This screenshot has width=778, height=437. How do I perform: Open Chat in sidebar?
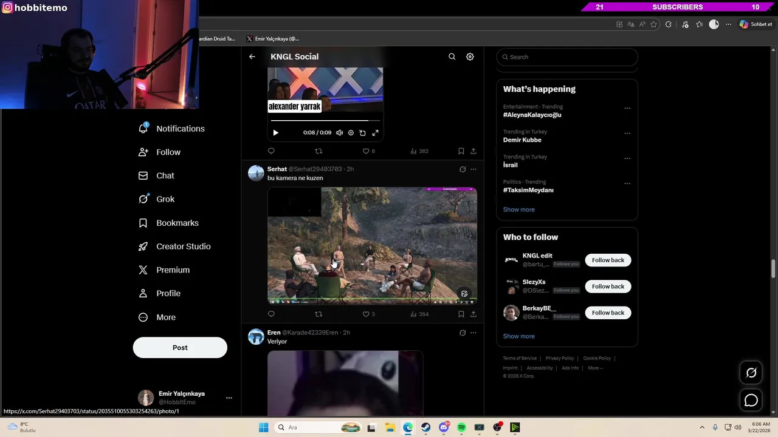(x=157, y=176)
